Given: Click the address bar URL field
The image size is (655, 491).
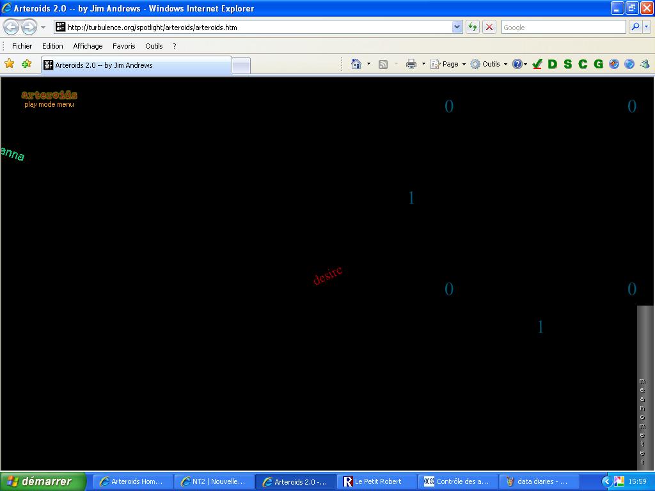Looking at the screenshot, I should 259,27.
